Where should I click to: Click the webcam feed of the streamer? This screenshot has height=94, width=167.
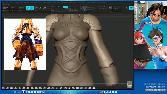[x=150, y=13]
